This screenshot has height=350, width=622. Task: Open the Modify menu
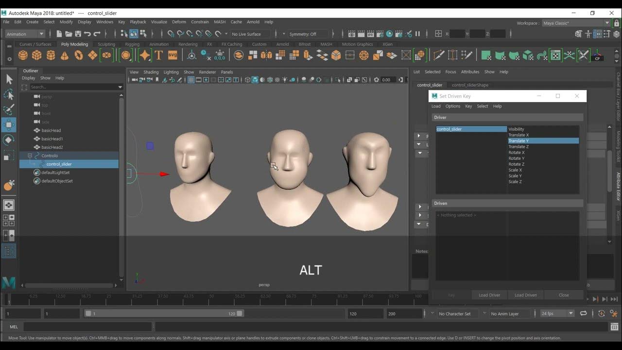click(66, 22)
